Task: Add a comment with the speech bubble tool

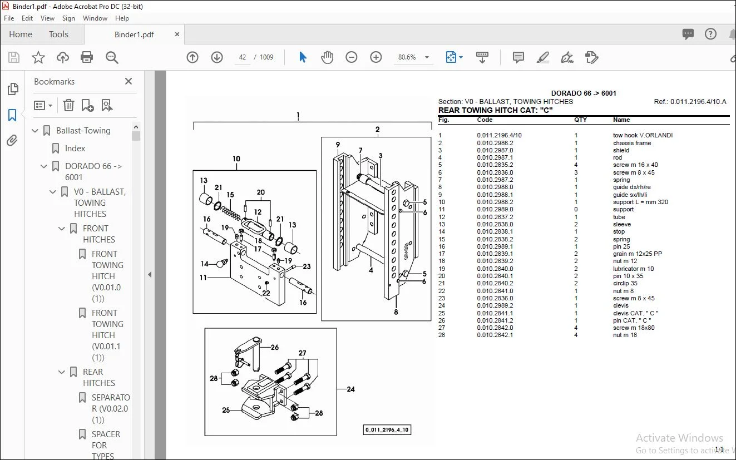Action: click(518, 57)
